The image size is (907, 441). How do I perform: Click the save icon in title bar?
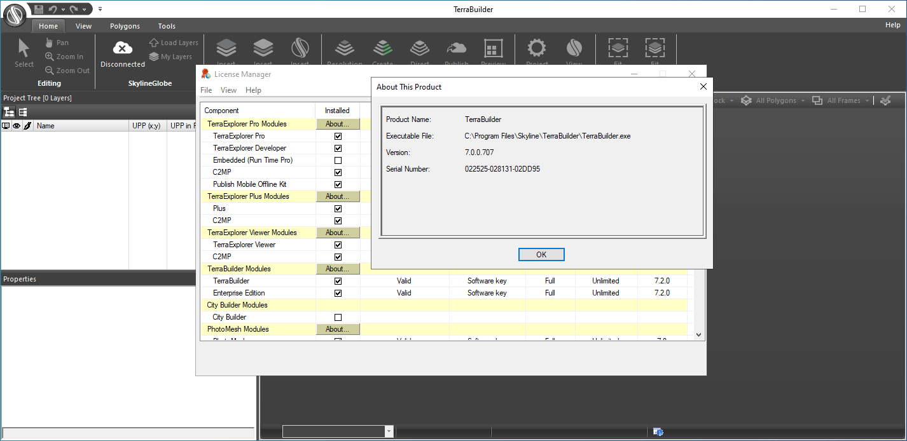coord(39,9)
